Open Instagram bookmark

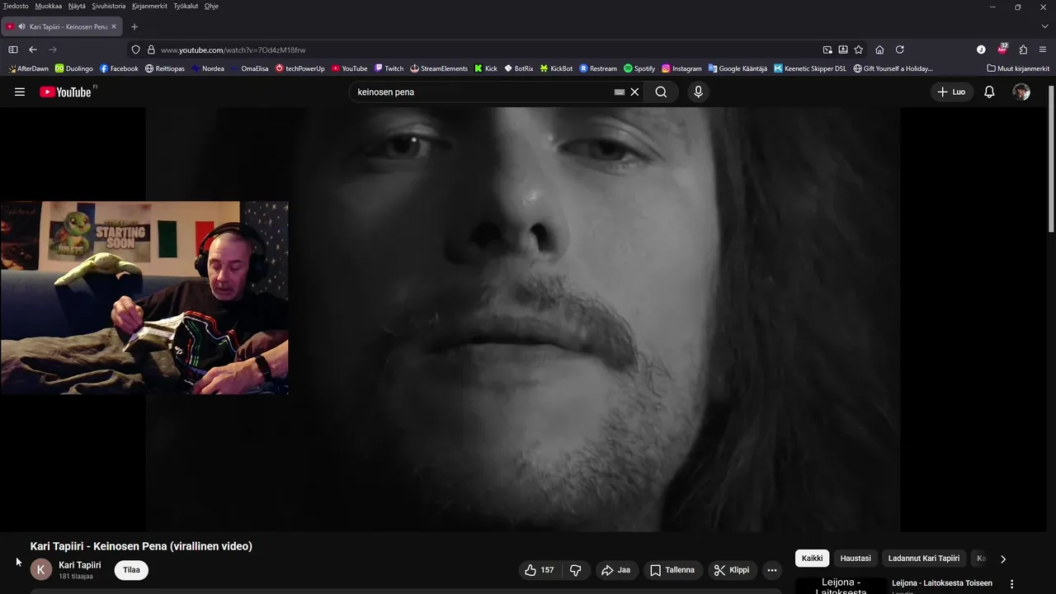pyautogui.click(x=681, y=68)
